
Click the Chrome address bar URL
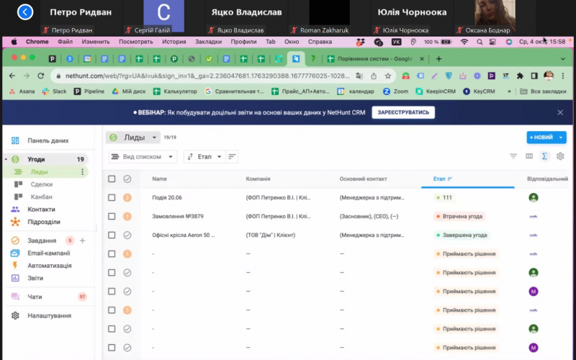tap(207, 76)
